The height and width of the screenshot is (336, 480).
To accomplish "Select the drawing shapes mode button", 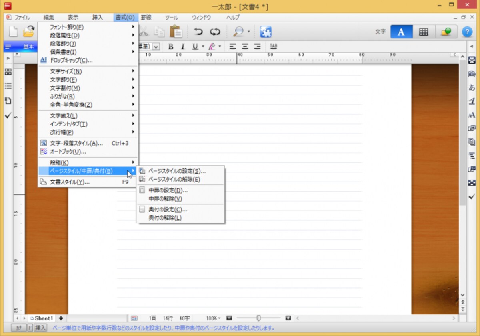I will (446, 32).
